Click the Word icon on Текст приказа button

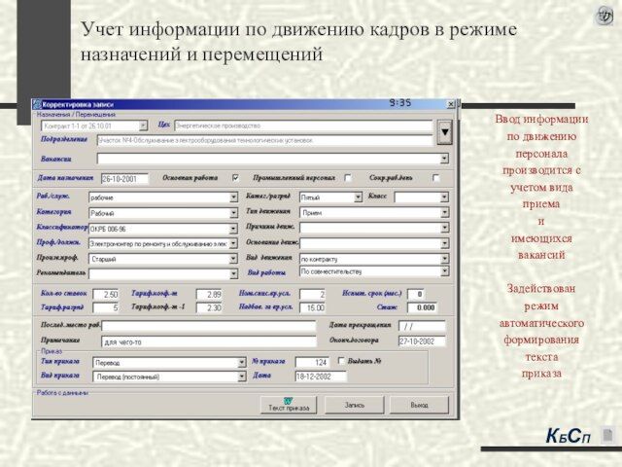(288, 400)
